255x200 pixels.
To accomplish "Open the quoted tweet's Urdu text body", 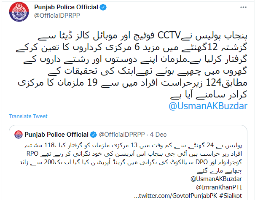I will coord(131,158).
